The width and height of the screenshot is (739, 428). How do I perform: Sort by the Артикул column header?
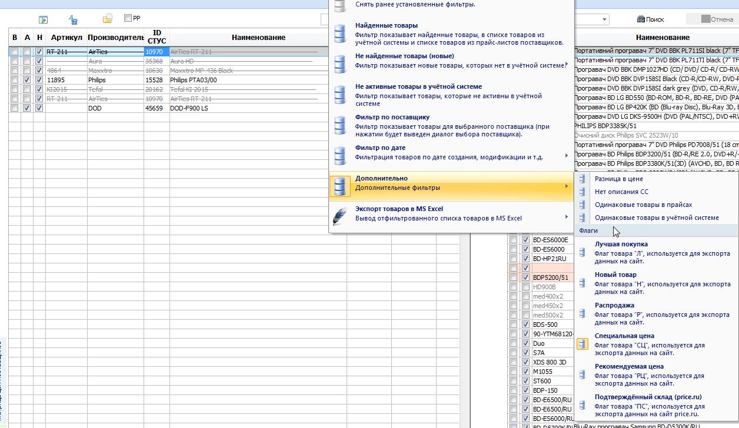[66, 37]
